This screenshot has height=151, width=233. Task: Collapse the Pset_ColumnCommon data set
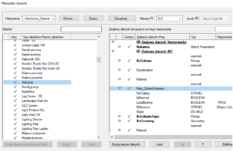point(119,88)
